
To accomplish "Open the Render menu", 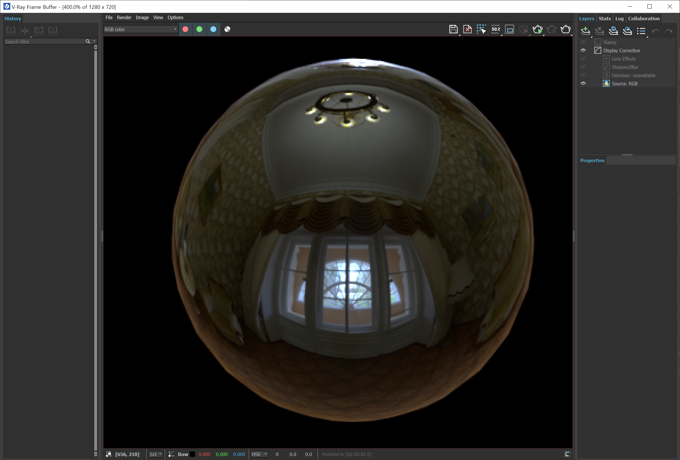I will pyautogui.click(x=124, y=17).
